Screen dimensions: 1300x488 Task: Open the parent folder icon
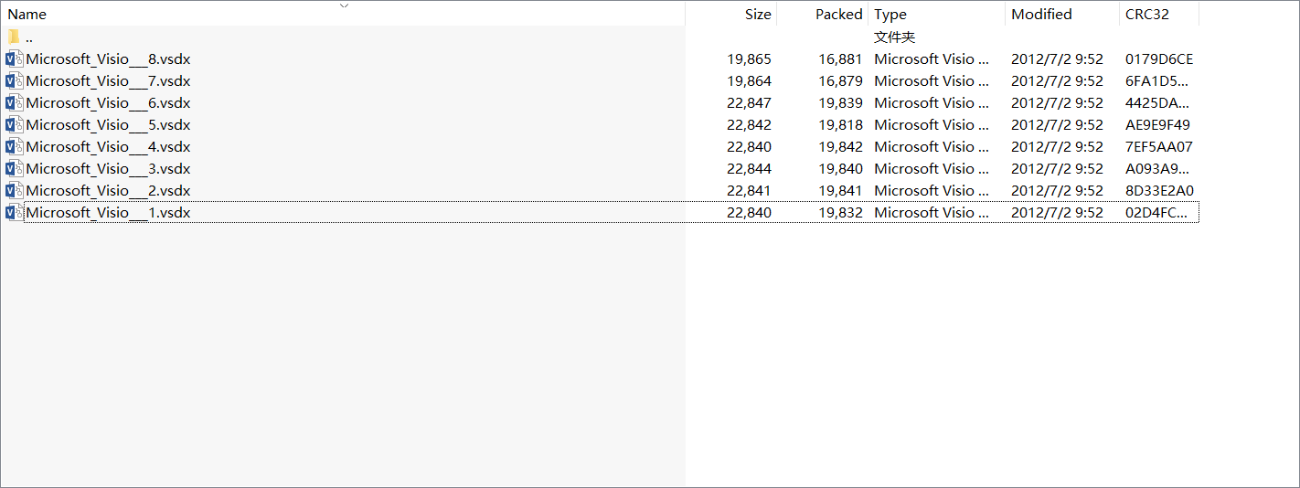(x=14, y=37)
